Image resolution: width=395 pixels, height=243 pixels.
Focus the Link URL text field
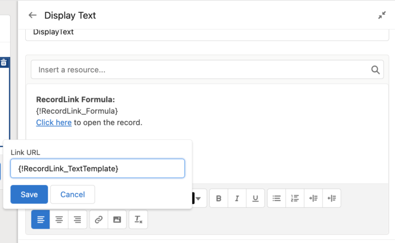pyautogui.click(x=98, y=168)
